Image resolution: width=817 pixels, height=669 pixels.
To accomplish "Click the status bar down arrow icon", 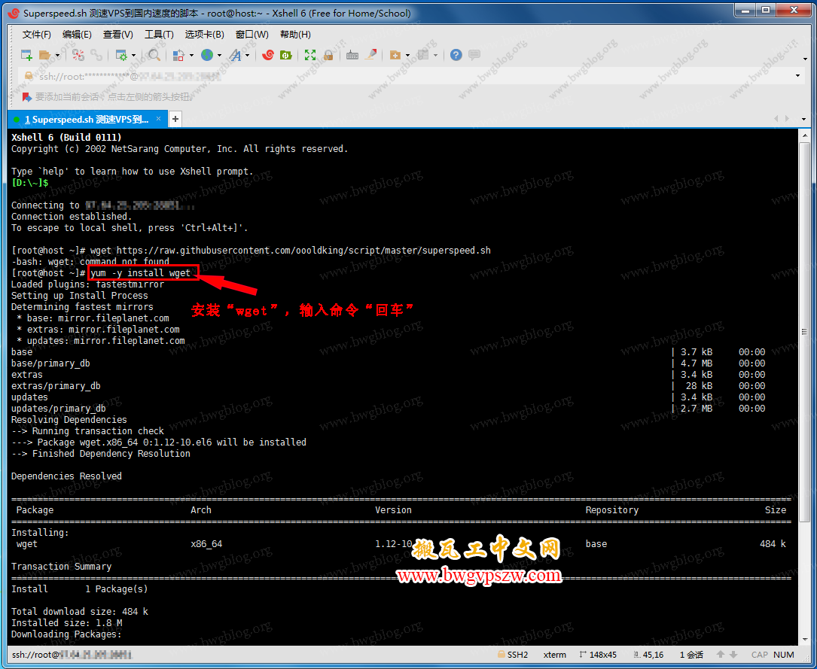I will (x=733, y=655).
